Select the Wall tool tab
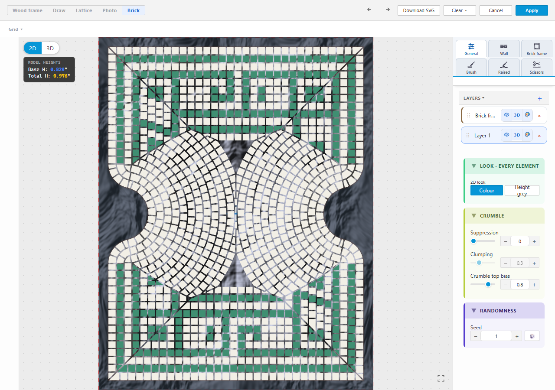The width and height of the screenshot is (555, 390). 504,49
